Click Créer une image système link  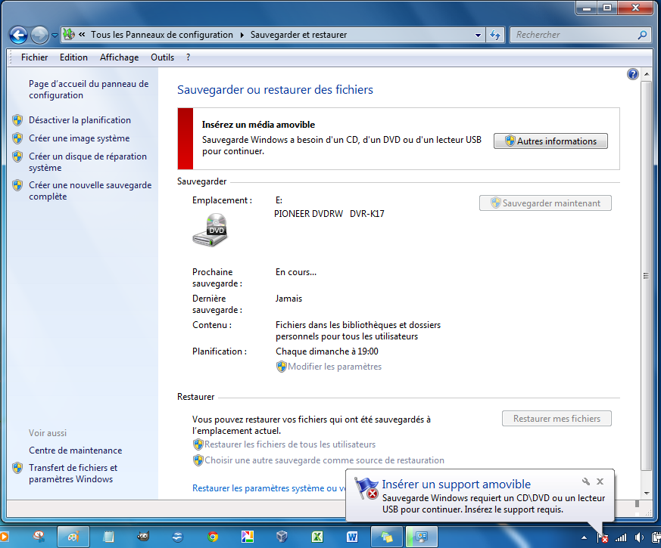coord(80,138)
